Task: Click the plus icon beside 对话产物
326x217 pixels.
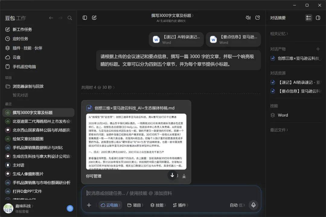Action: pyautogui.click(x=318, y=49)
